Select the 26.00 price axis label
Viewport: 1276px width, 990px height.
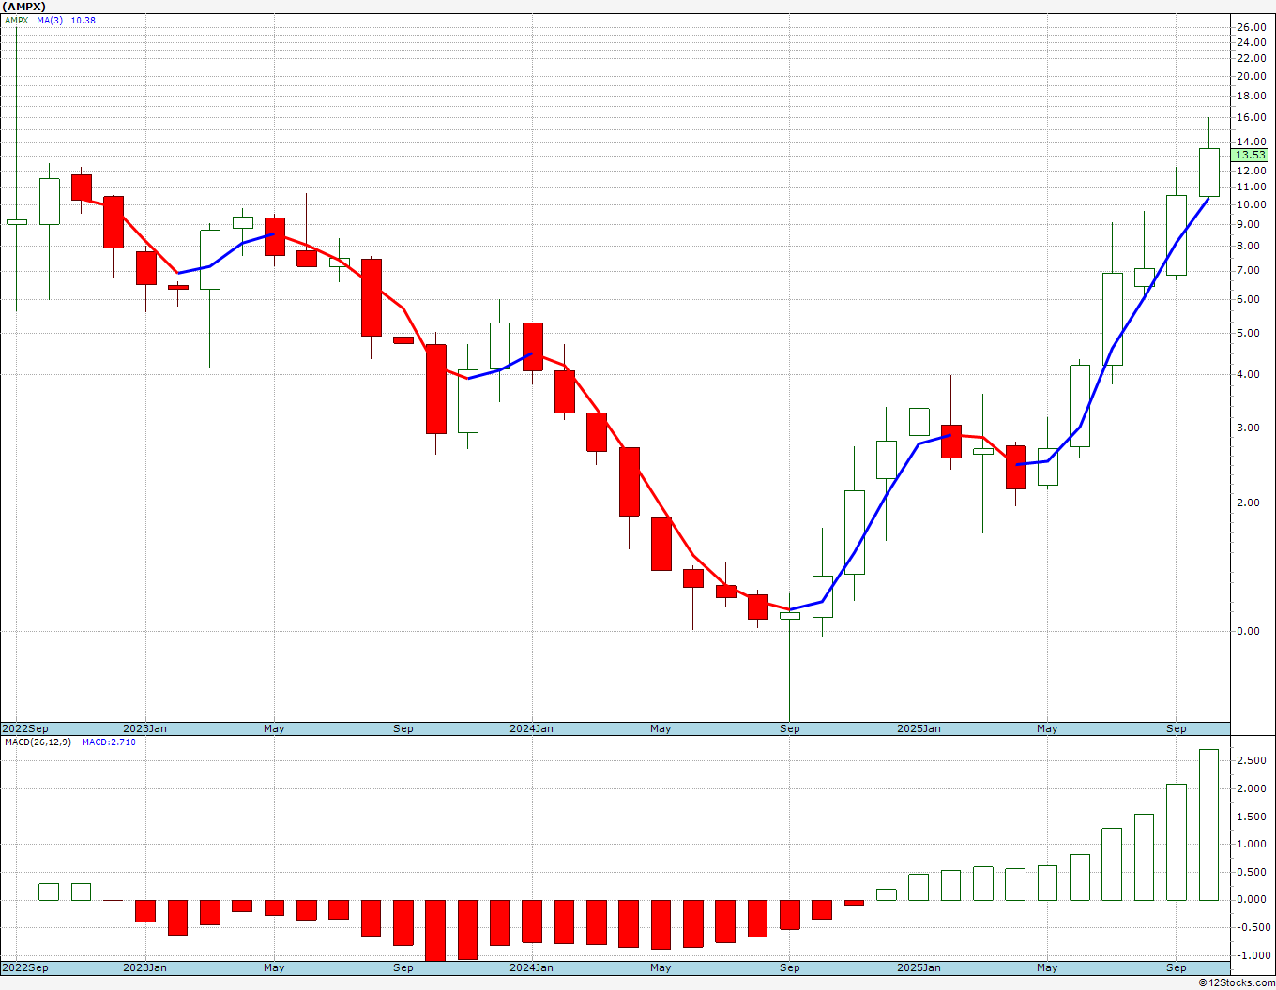point(1251,28)
